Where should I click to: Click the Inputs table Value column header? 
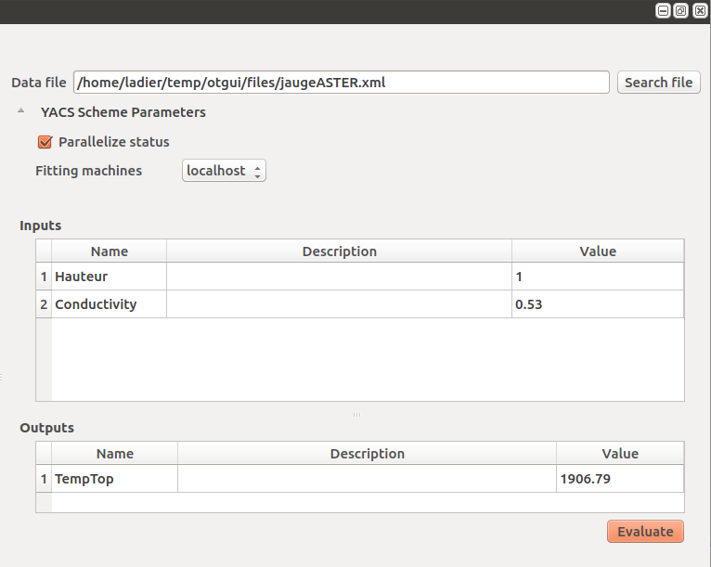[x=597, y=251]
